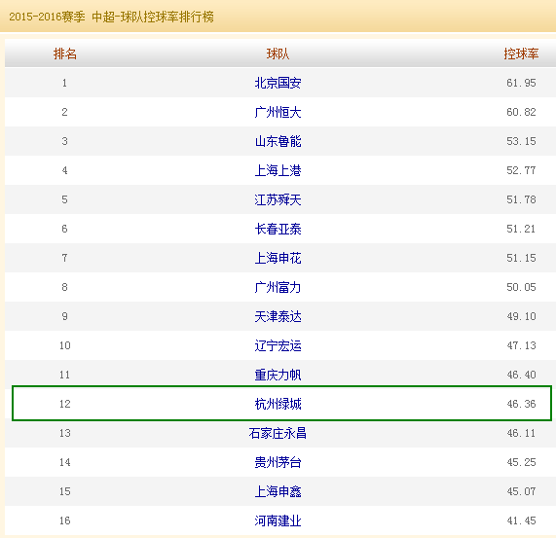The image size is (556, 538).
Task: Select the highlighted 杭州绿城 team link
Action: click(x=278, y=404)
